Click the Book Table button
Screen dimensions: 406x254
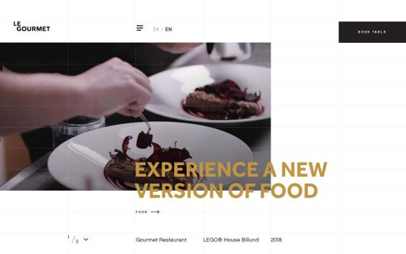372,32
